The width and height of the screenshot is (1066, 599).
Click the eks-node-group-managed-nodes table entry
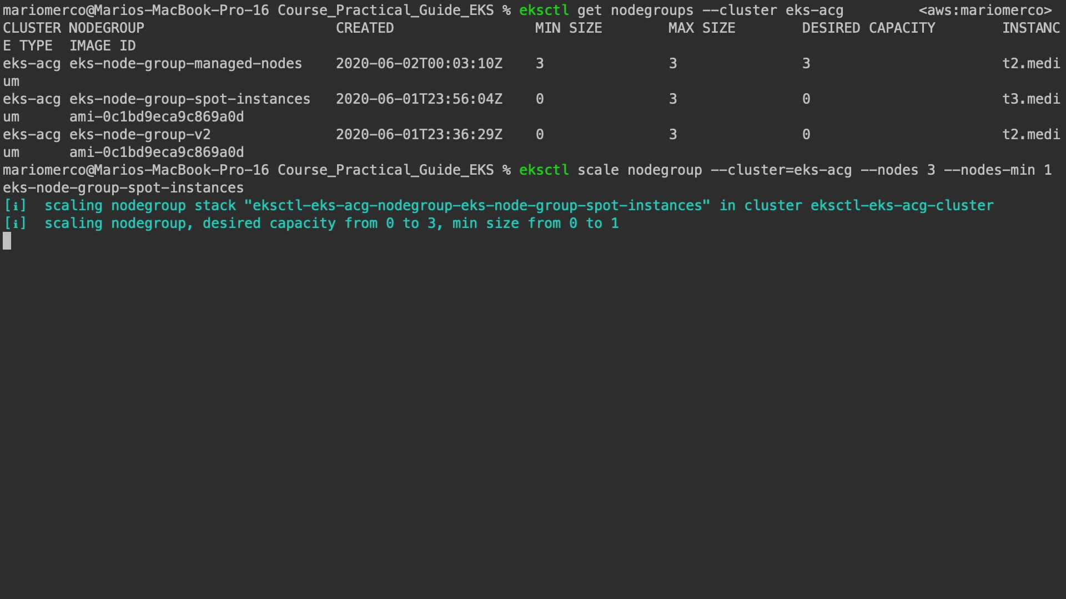pos(185,64)
